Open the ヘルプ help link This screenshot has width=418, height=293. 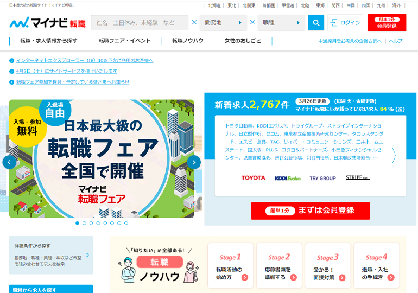click(396, 41)
